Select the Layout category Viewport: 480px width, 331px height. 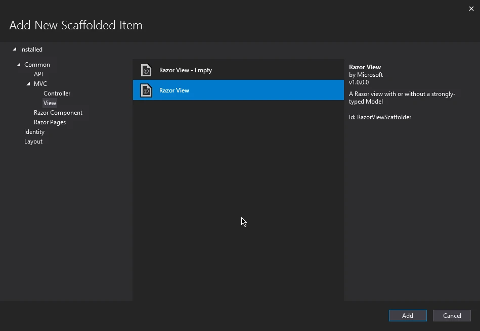33,141
